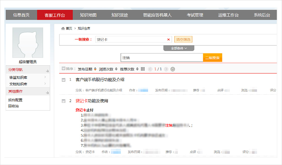Refresh the results list
The image size is (282, 165).
(x=173, y=69)
